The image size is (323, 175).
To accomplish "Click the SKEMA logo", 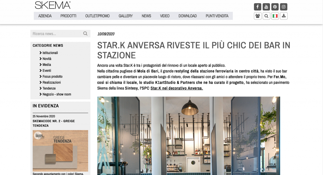I will point(53,5).
